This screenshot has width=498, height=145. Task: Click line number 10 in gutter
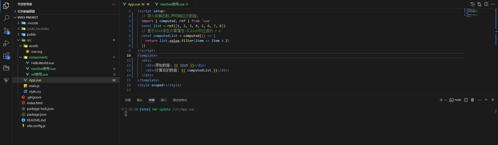pos(129,56)
